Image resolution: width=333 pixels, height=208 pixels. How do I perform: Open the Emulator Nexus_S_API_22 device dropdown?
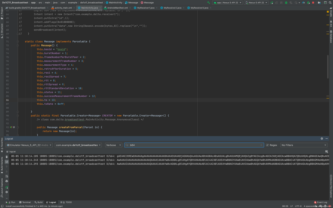click(x=29, y=145)
